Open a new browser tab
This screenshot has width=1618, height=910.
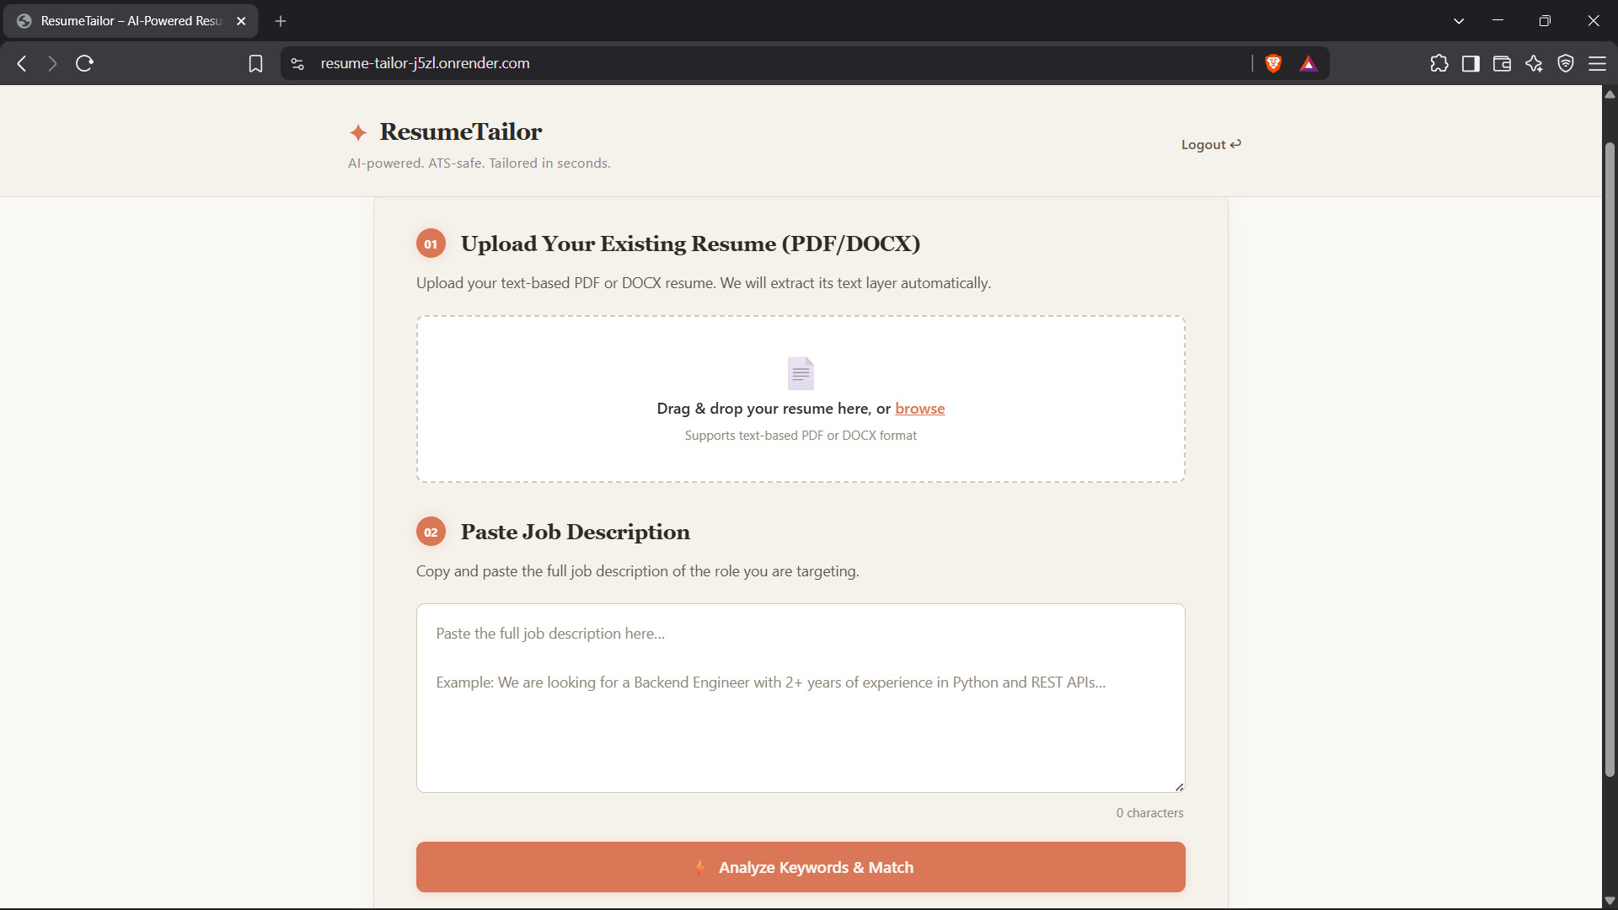click(281, 21)
